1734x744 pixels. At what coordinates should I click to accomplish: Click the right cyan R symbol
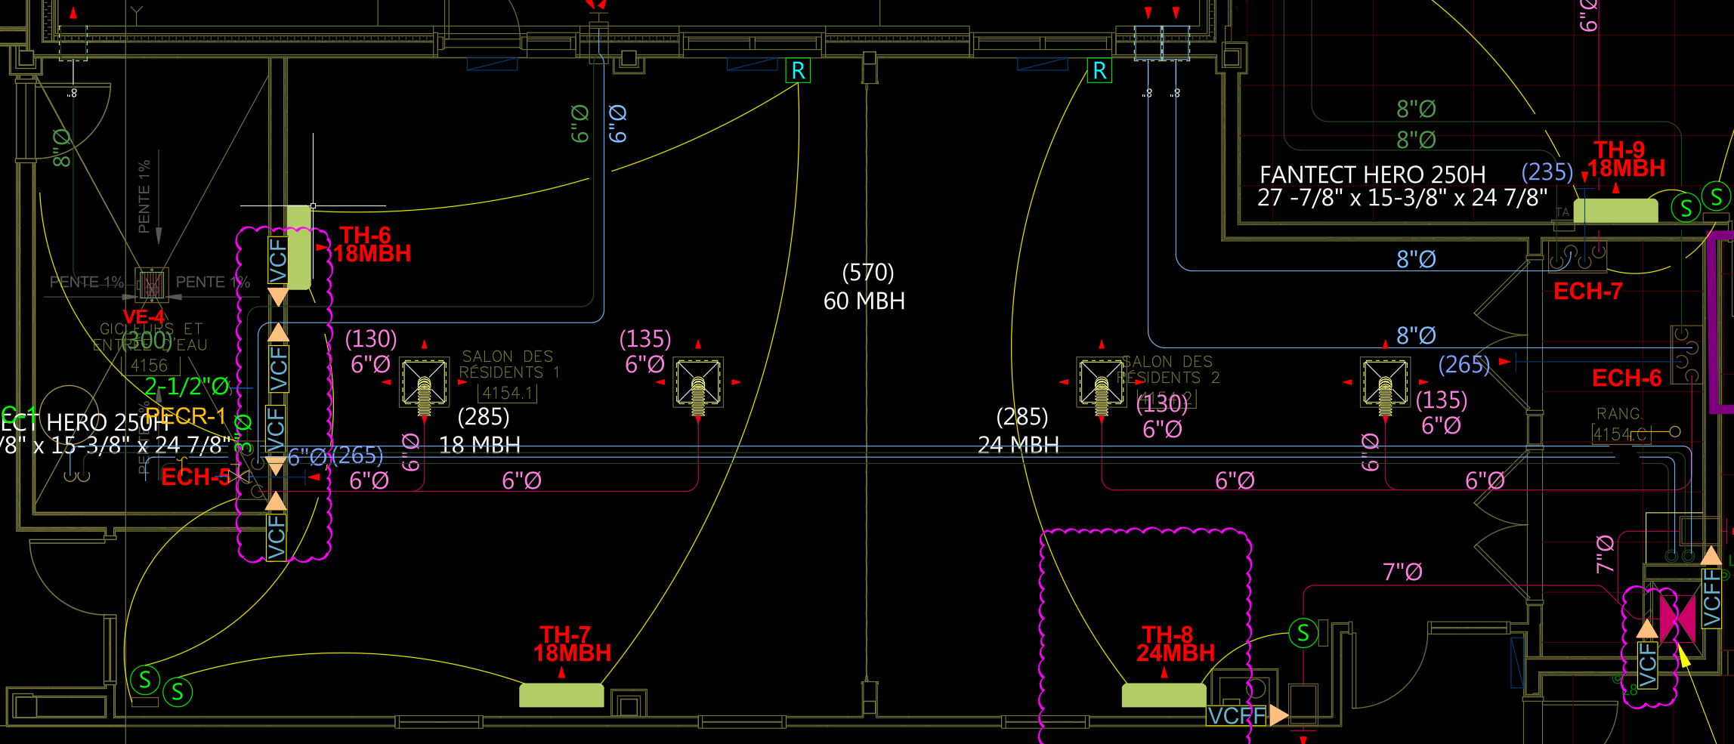pyautogui.click(x=1099, y=71)
